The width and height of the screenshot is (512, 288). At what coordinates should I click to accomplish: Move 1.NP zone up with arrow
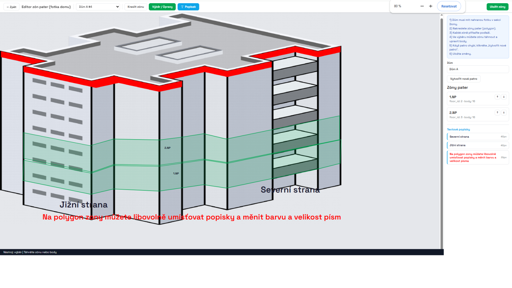pos(497,97)
